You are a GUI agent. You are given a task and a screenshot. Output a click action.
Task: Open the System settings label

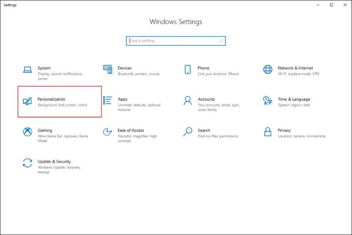click(44, 68)
